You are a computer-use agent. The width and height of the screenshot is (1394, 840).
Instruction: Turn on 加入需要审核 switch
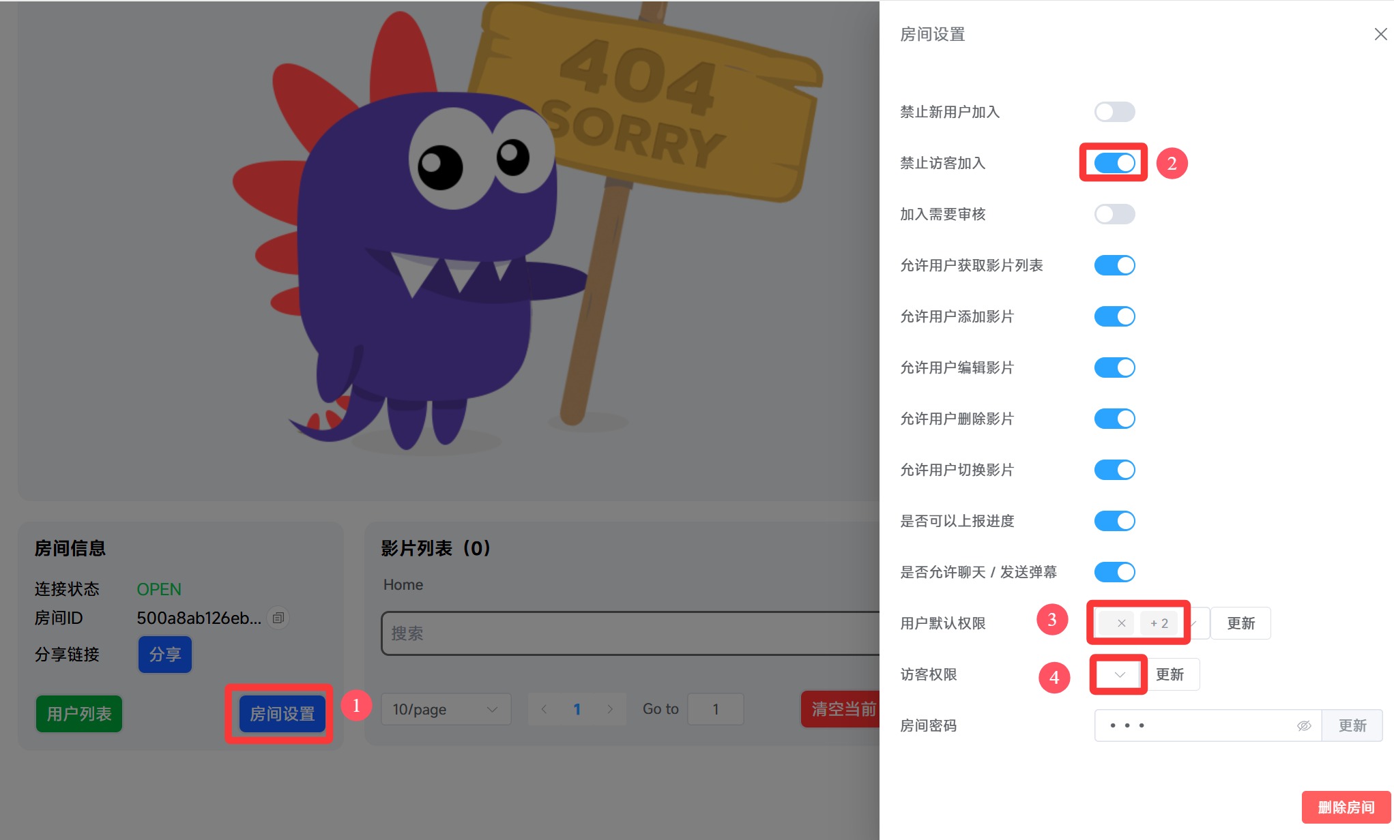point(1114,214)
